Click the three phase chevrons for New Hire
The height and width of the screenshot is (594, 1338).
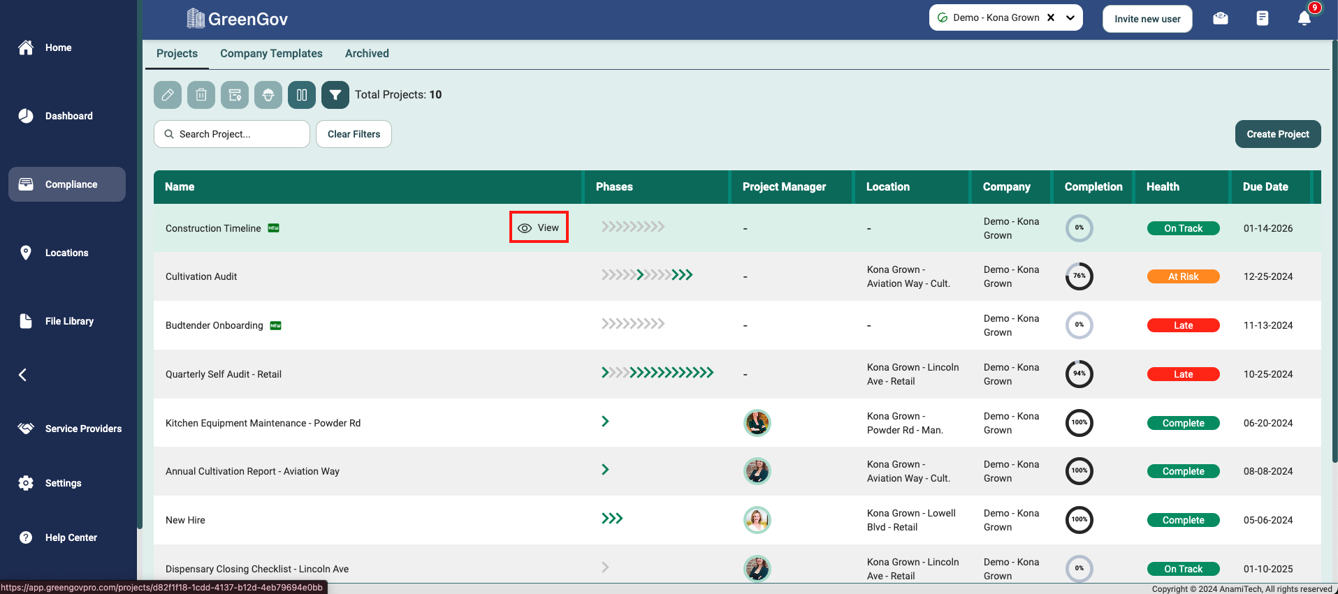612,519
